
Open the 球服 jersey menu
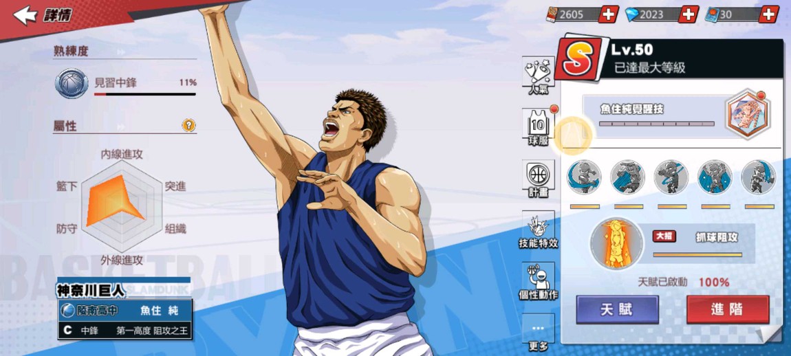click(539, 127)
